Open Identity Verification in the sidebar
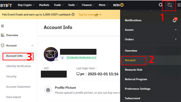This screenshot has height=102, width=181. tap(18, 66)
